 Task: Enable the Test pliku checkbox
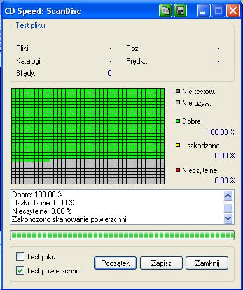tap(20, 257)
